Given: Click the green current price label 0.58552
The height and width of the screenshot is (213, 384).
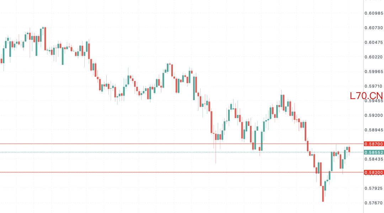Looking at the screenshot, I should (x=374, y=152).
